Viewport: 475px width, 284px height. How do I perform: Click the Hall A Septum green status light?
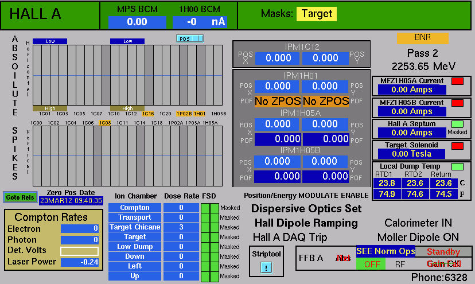[457, 124]
